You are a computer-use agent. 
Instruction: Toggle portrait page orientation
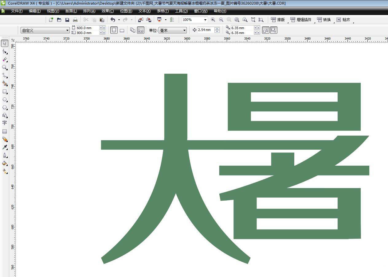point(114,30)
